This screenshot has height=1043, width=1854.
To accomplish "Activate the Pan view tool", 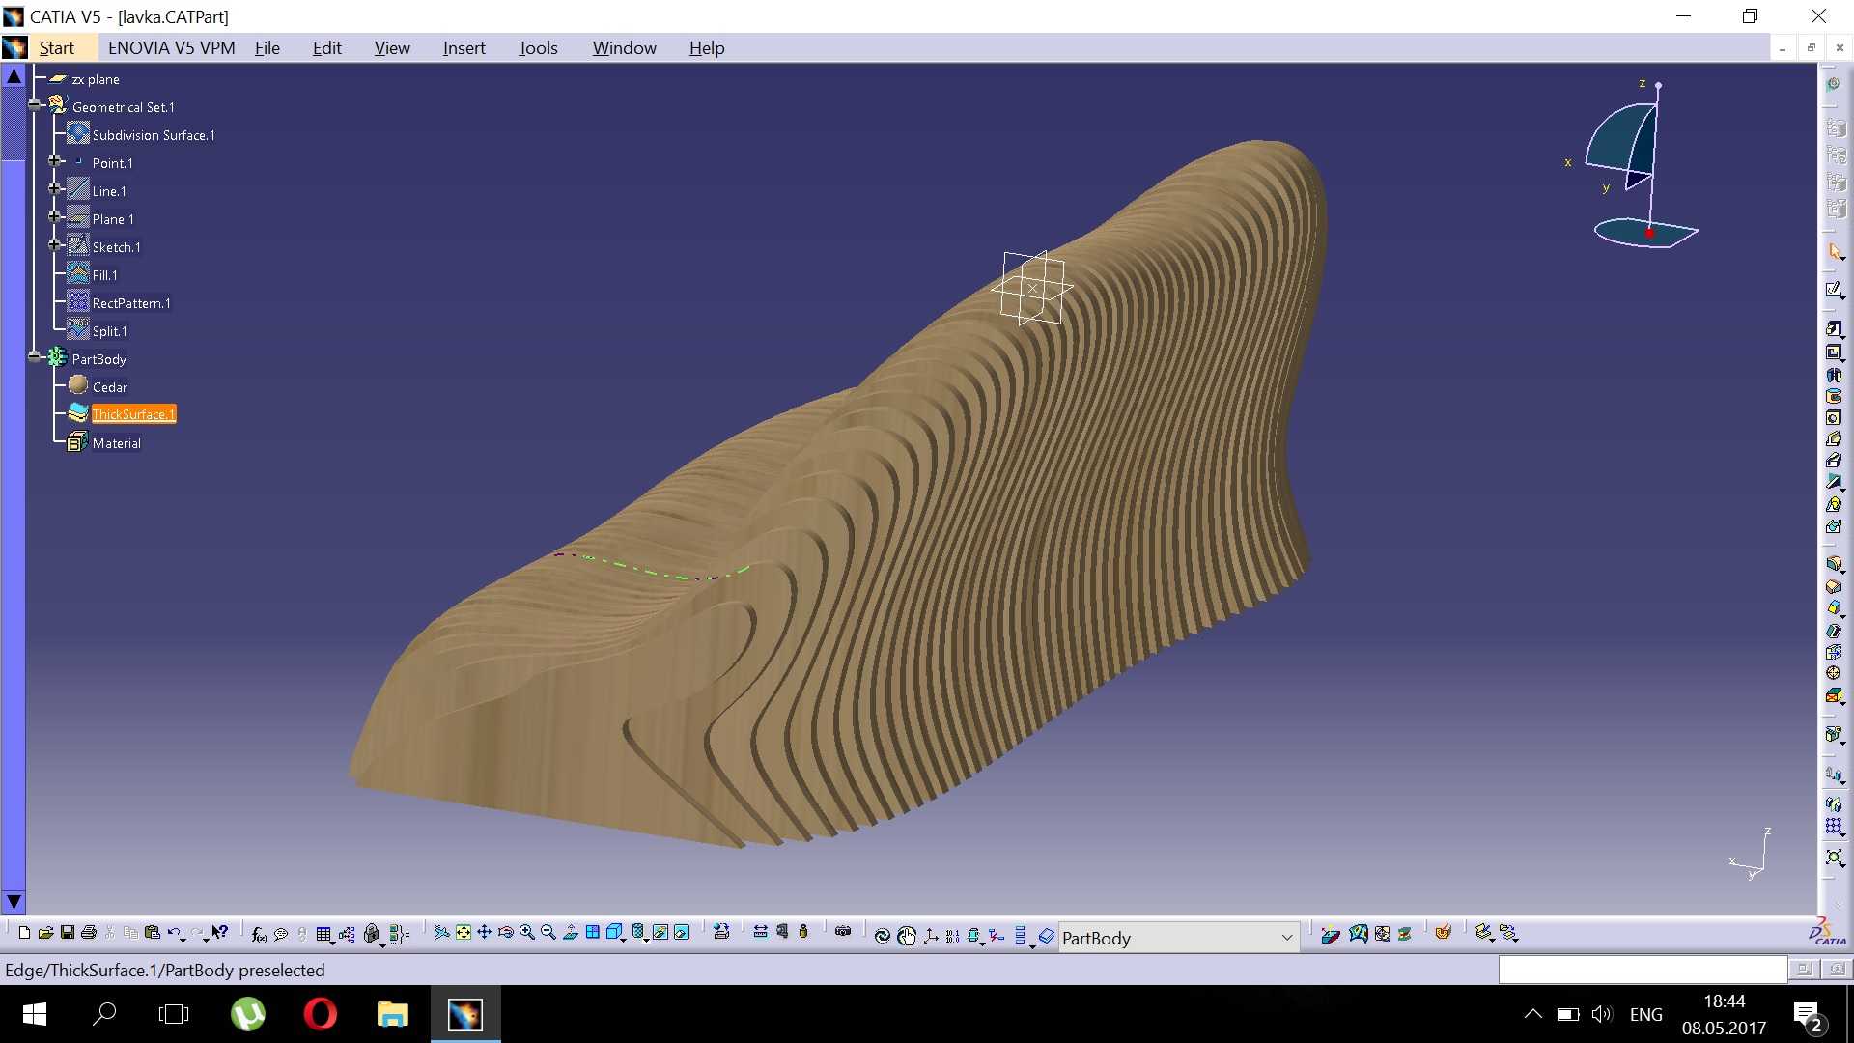I will (x=485, y=933).
